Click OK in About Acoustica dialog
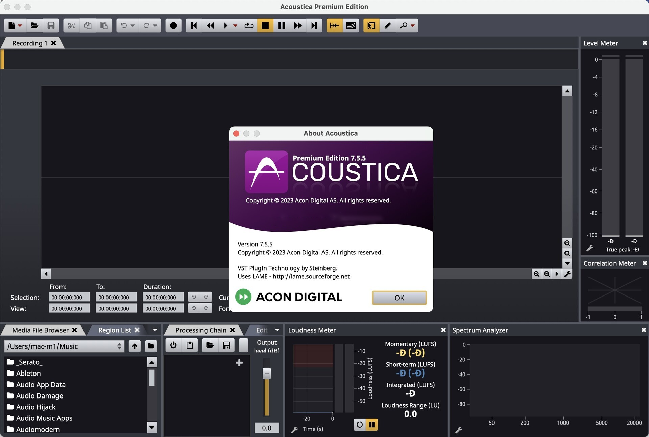Image resolution: width=649 pixels, height=437 pixels. pyautogui.click(x=399, y=298)
